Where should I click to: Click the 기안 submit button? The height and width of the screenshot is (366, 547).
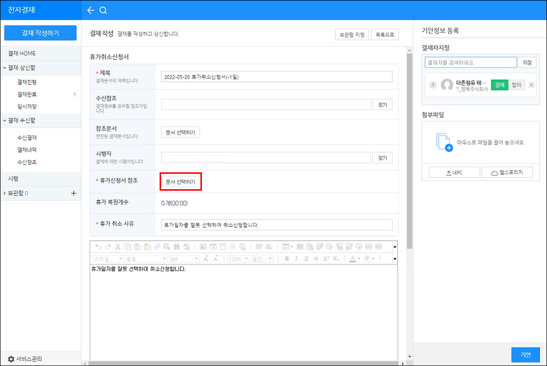click(525, 355)
